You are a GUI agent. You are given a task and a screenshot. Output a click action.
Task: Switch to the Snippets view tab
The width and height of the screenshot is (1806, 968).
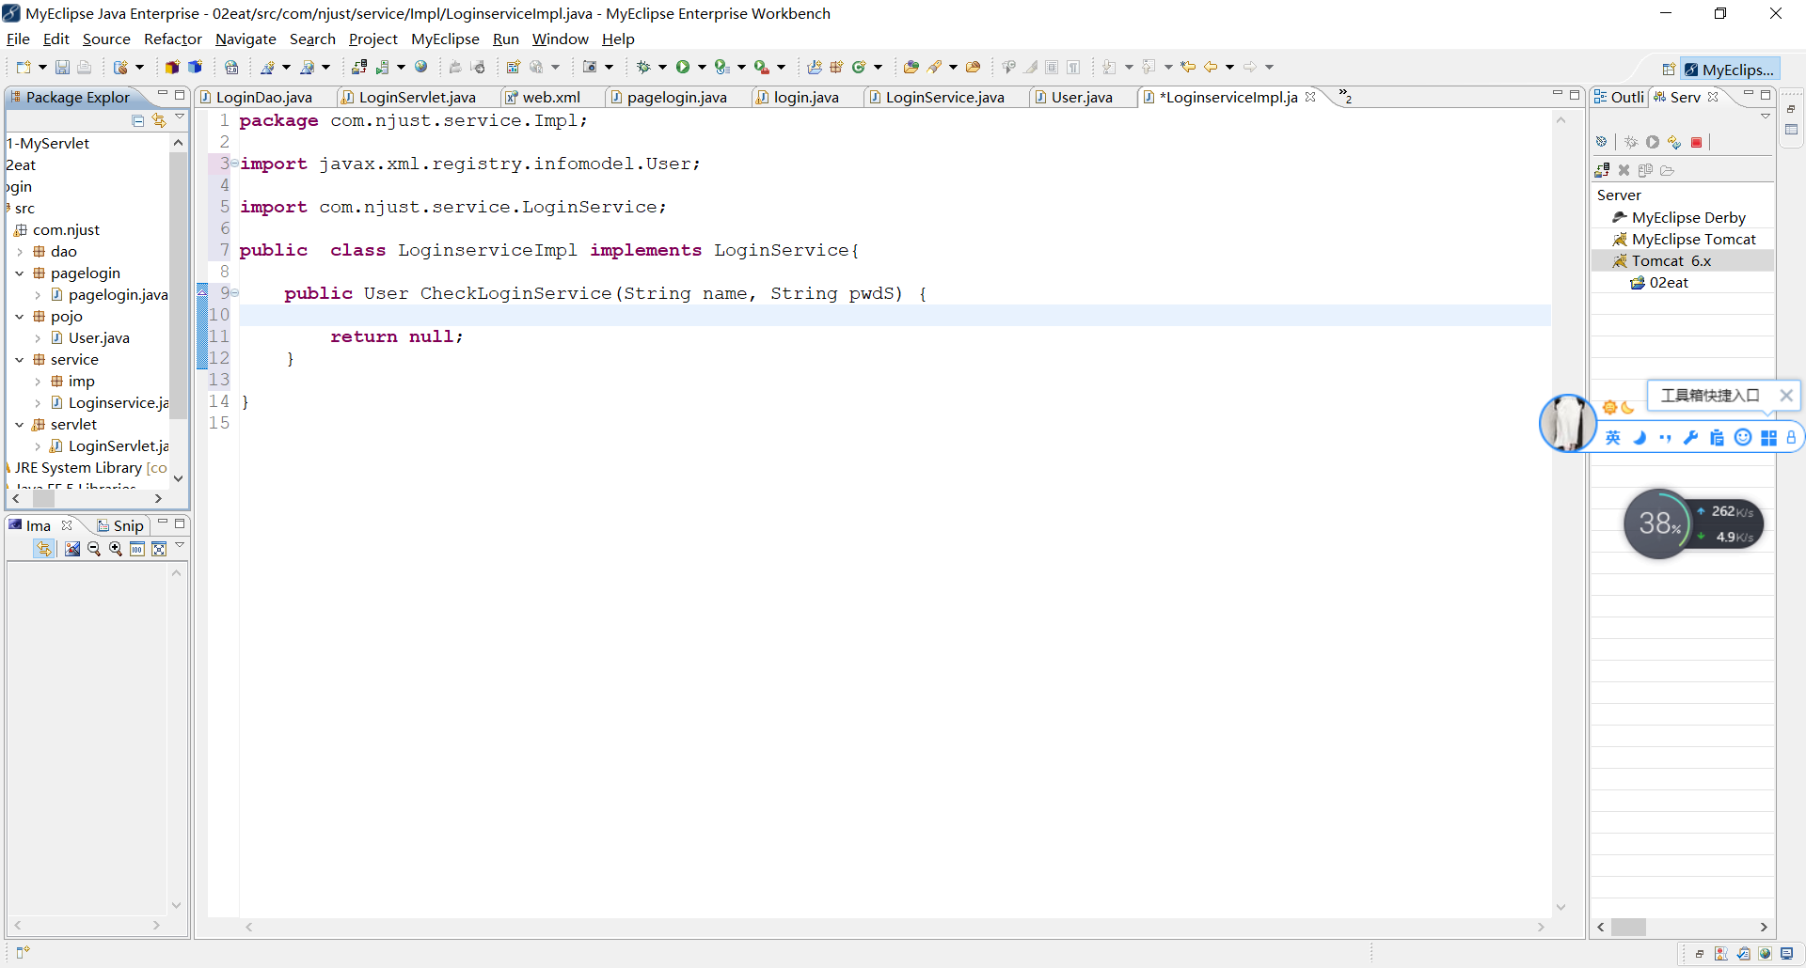119,525
